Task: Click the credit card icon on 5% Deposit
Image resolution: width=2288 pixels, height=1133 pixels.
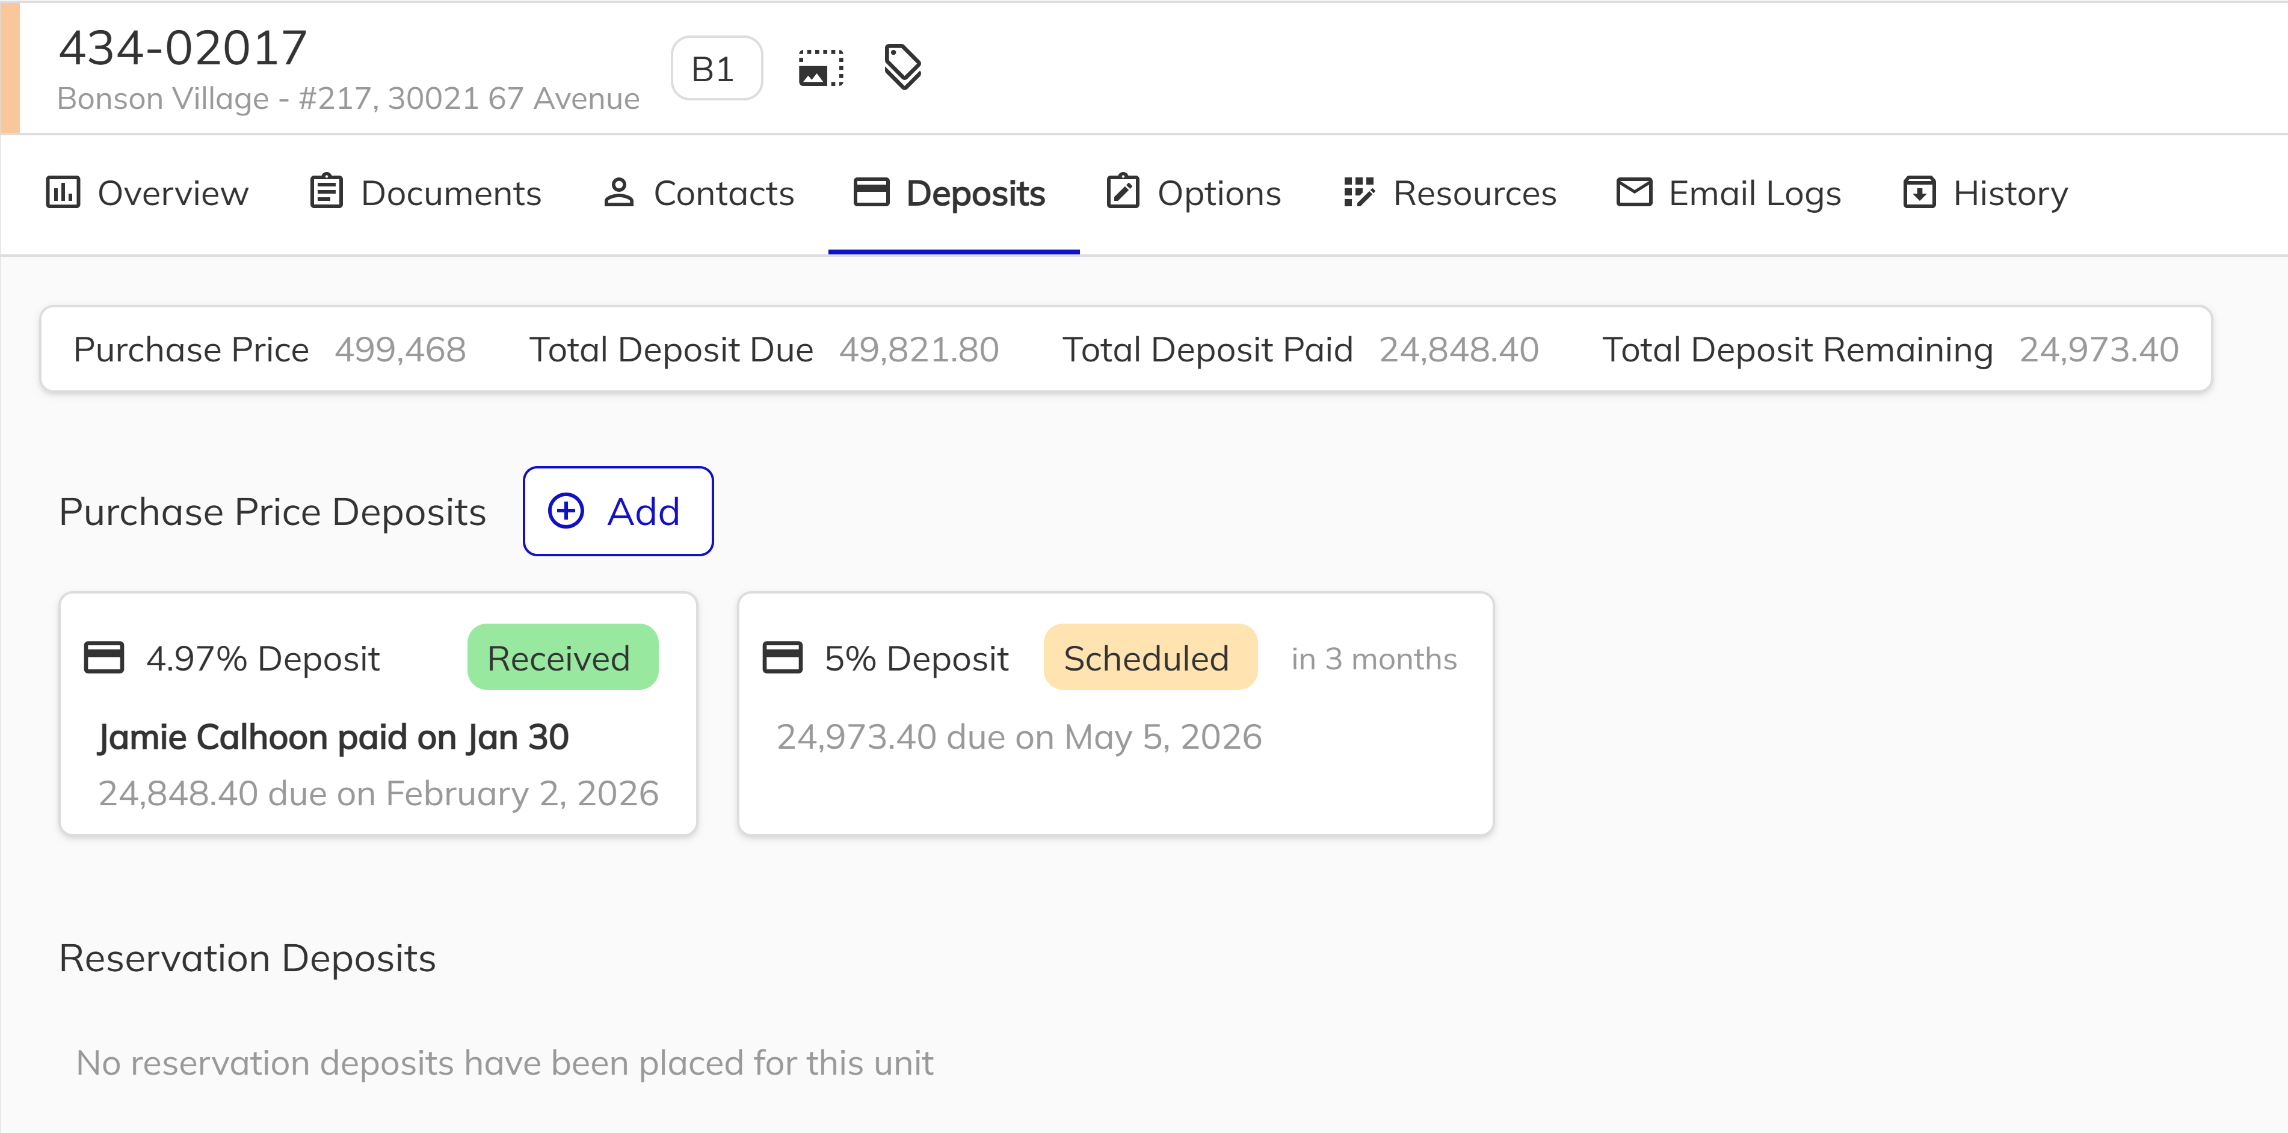Action: (x=783, y=658)
